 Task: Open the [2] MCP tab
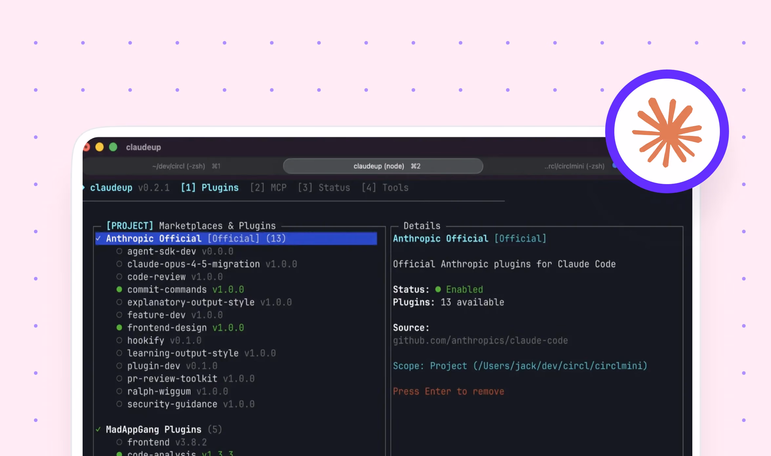(268, 187)
